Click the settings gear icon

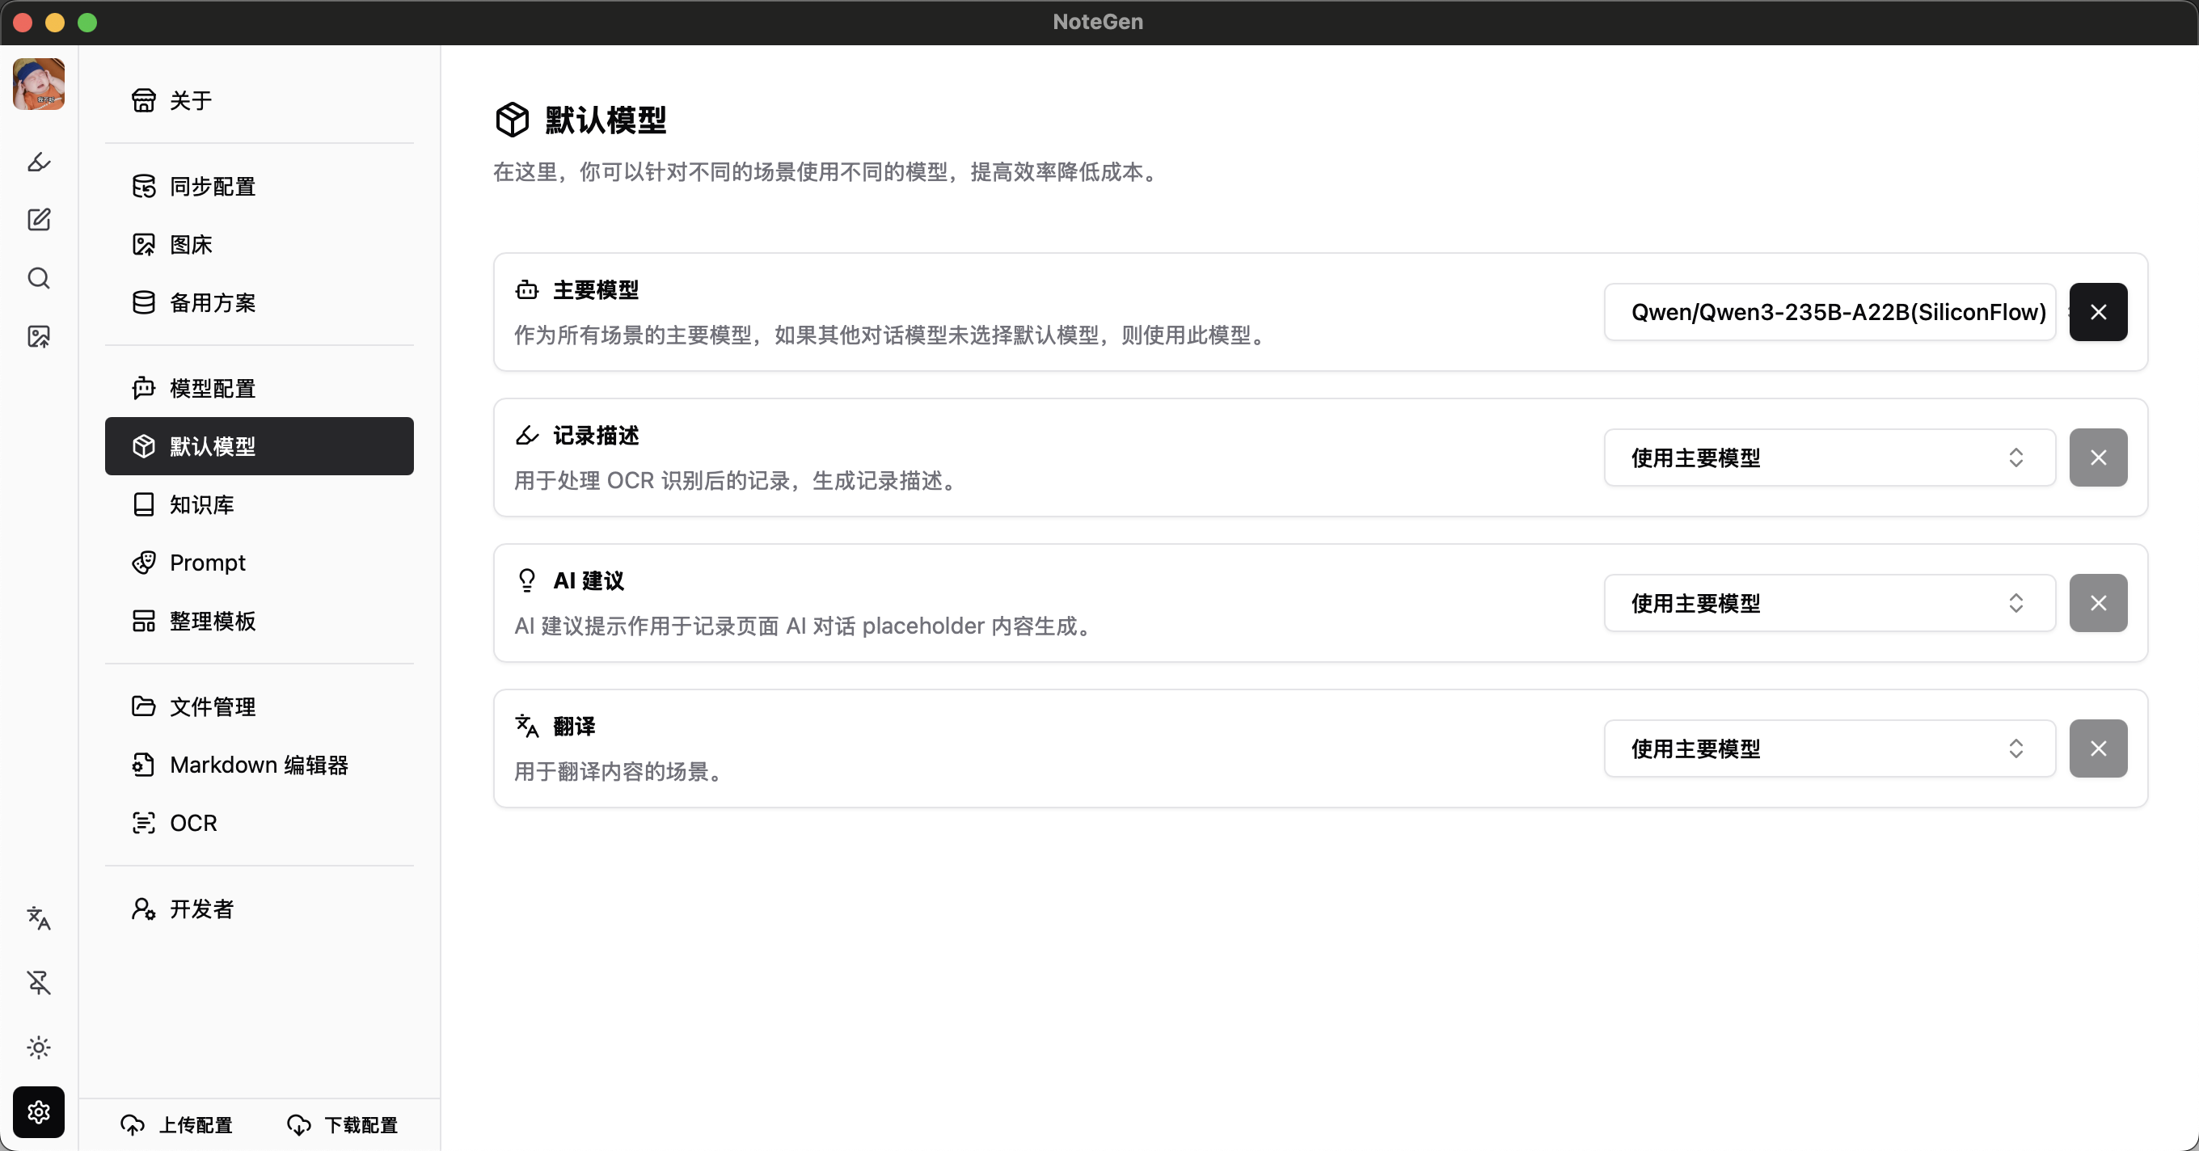click(x=39, y=1111)
